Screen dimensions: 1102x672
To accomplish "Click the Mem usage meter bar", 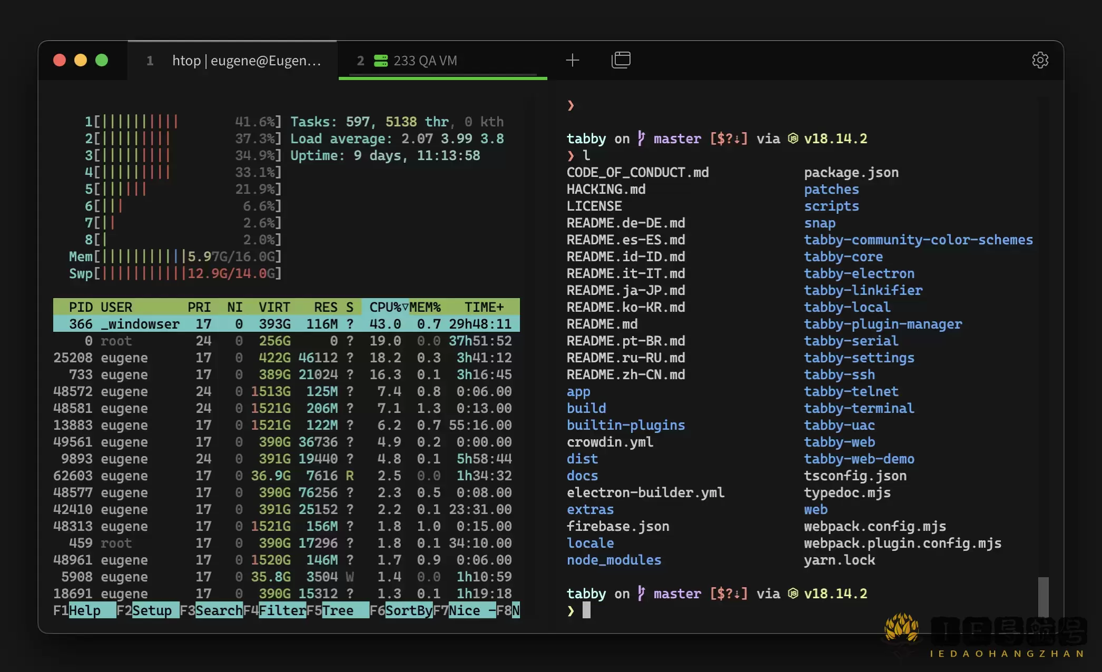I will [175, 256].
